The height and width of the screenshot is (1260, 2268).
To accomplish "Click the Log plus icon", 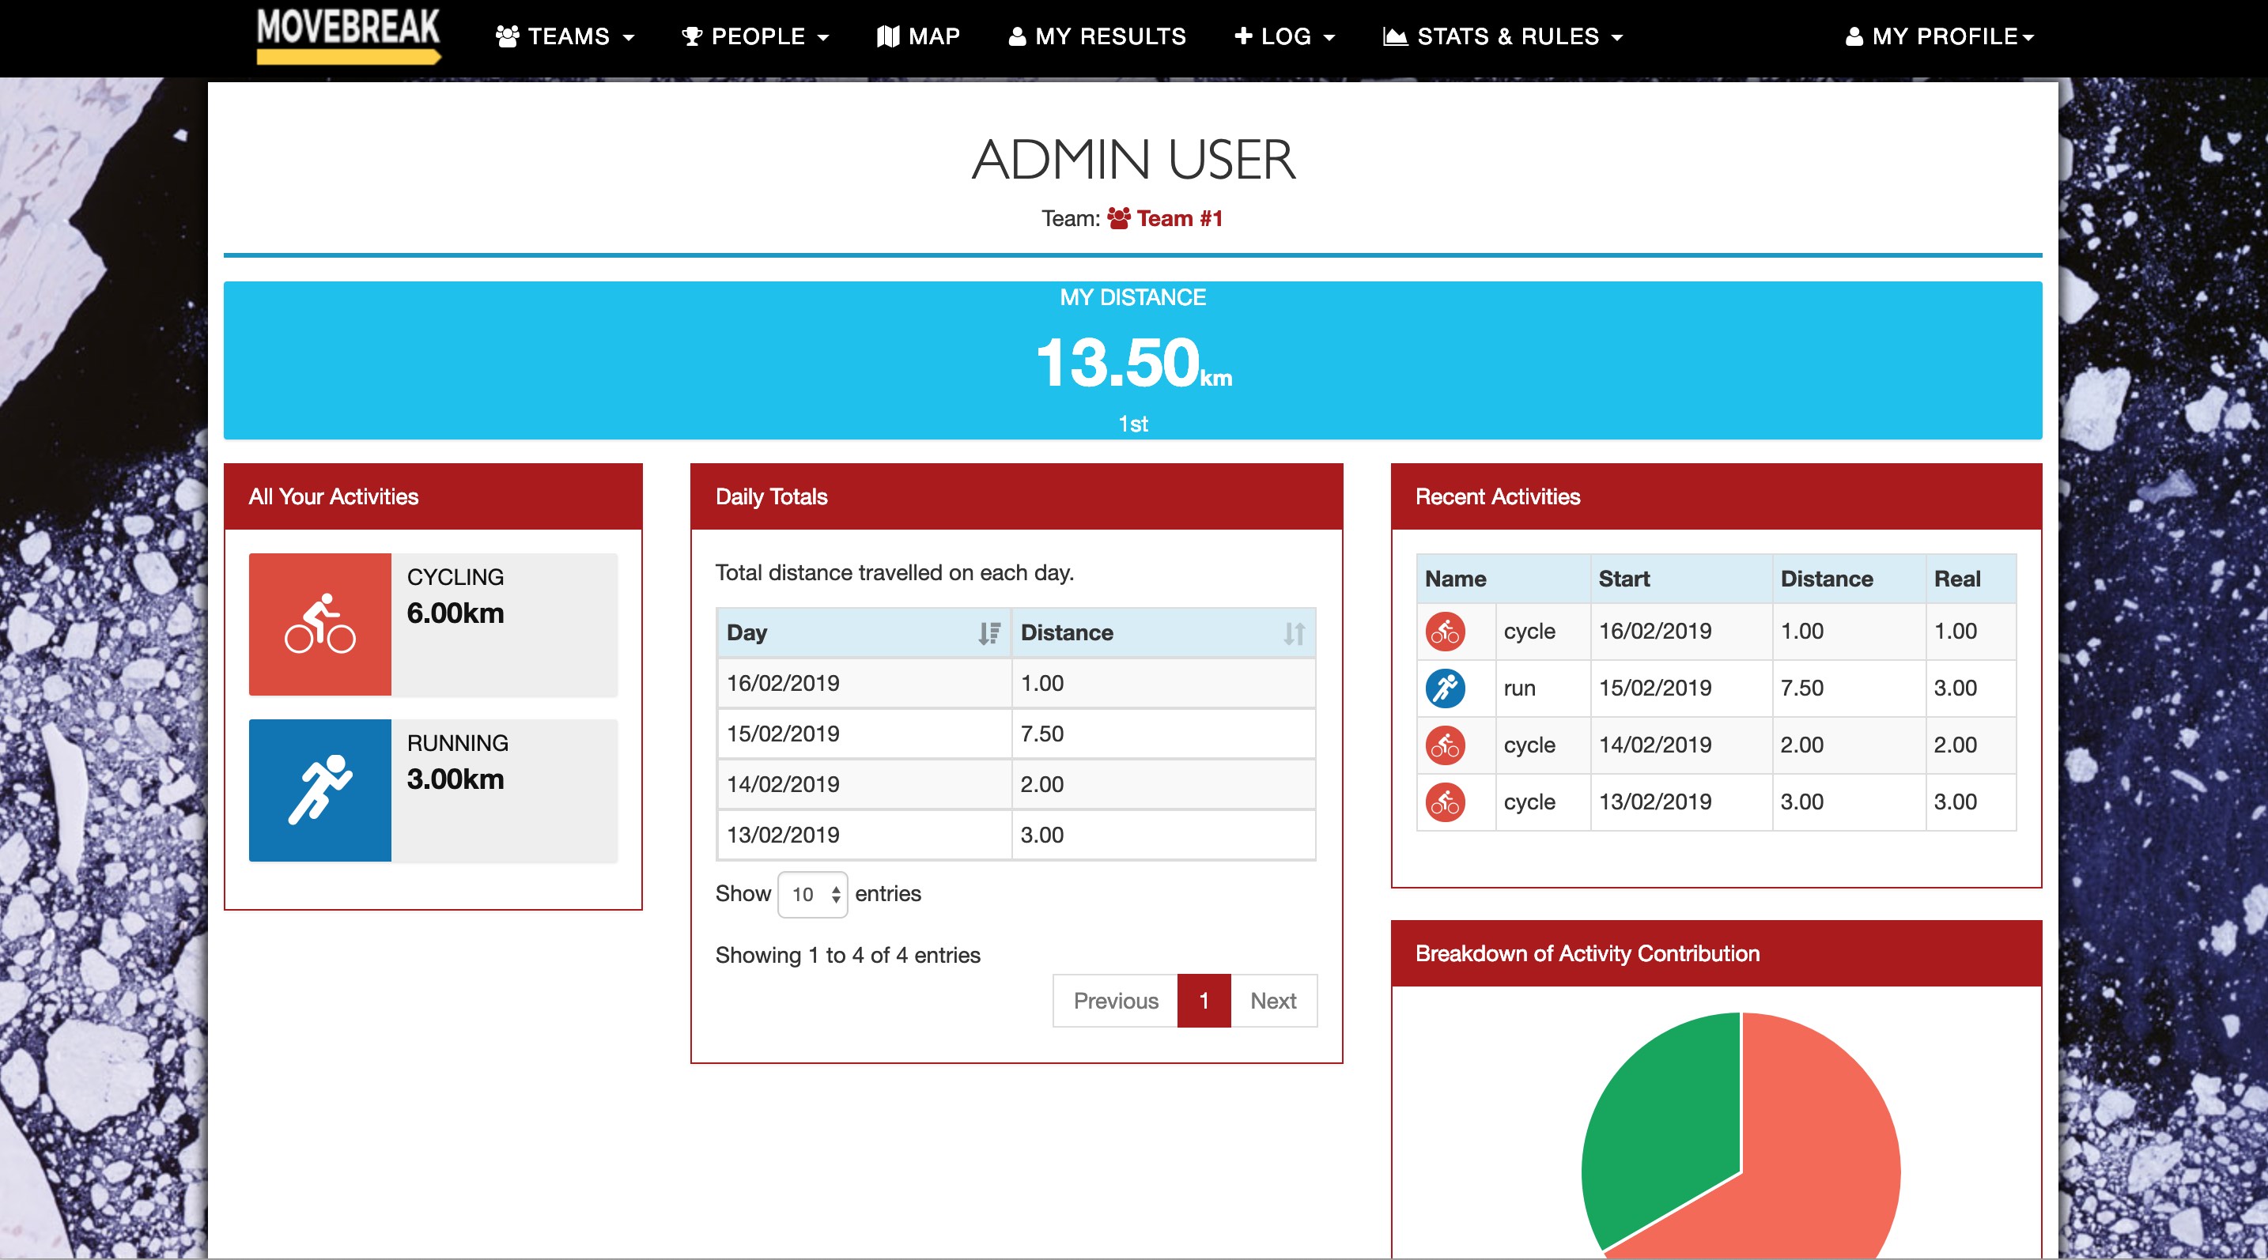I will [x=1243, y=36].
